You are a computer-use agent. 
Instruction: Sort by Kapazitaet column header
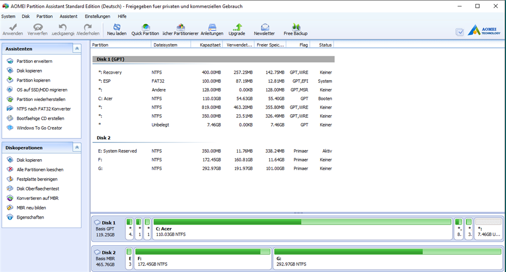(x=207, y=45)
